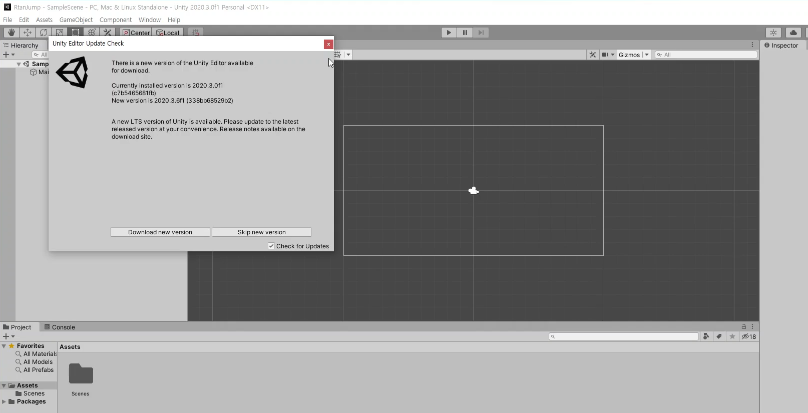Open Gizmos dropdown arrow
The width and height of the screenshot is (808, 413).
point(646,55)
